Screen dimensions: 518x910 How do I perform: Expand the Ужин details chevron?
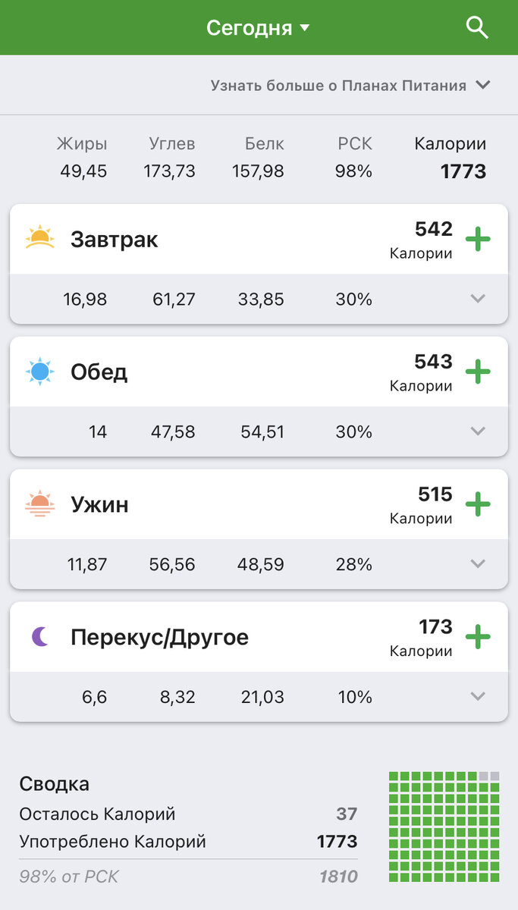[x=478, y=563]
